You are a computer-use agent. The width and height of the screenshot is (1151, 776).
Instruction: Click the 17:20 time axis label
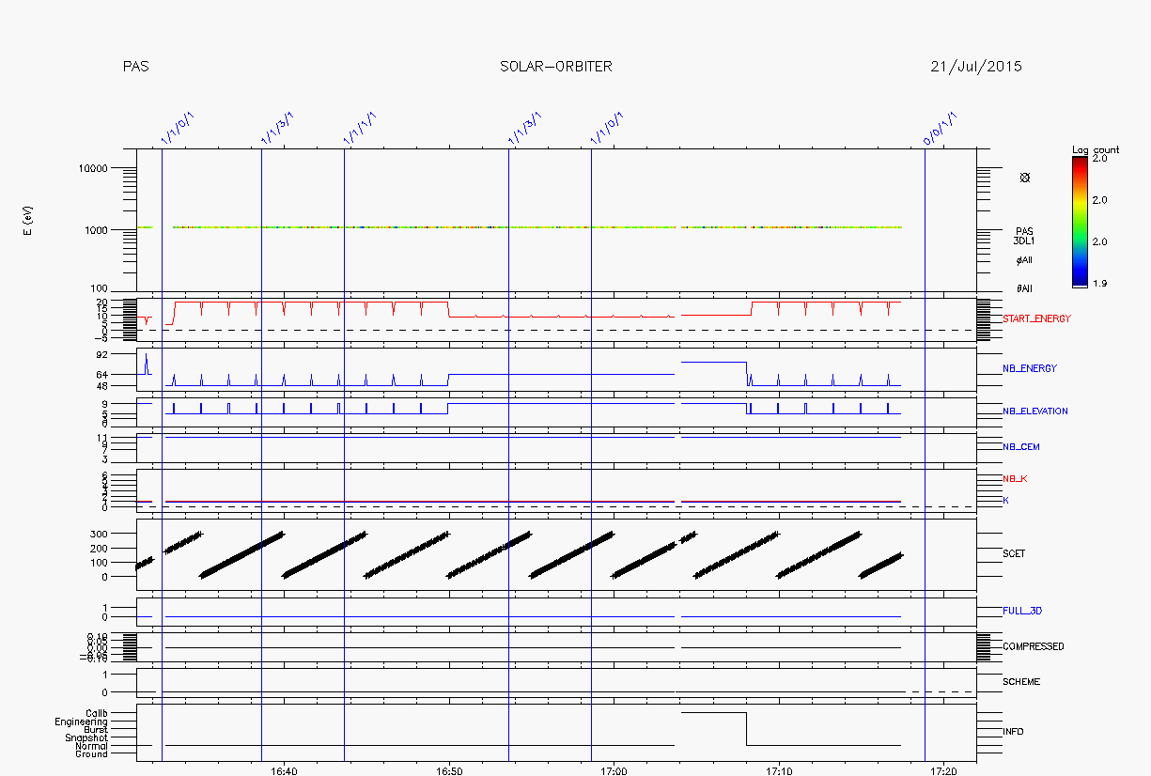coord(943,771)
